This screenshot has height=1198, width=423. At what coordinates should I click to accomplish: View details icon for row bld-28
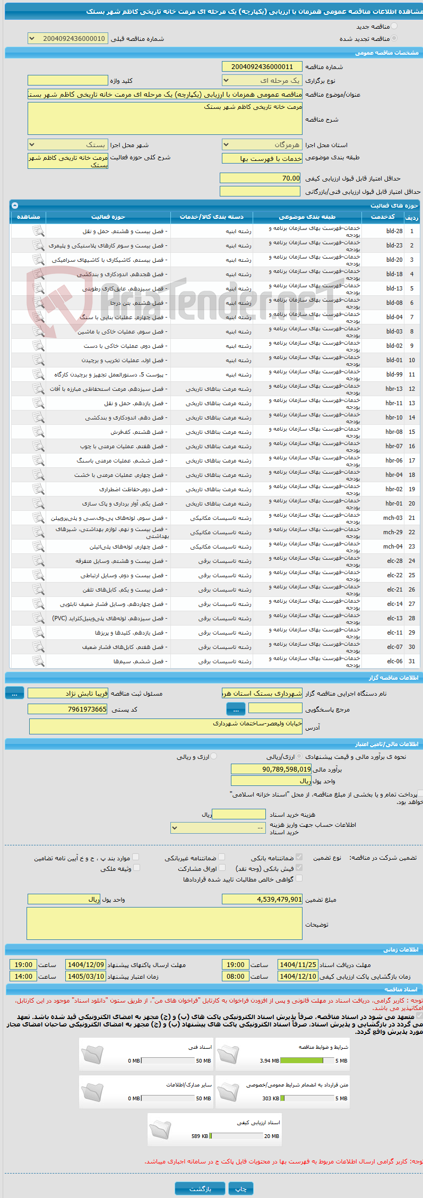point(38,231)
